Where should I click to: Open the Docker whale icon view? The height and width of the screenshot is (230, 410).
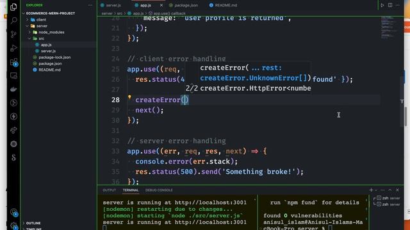[13, 89]
